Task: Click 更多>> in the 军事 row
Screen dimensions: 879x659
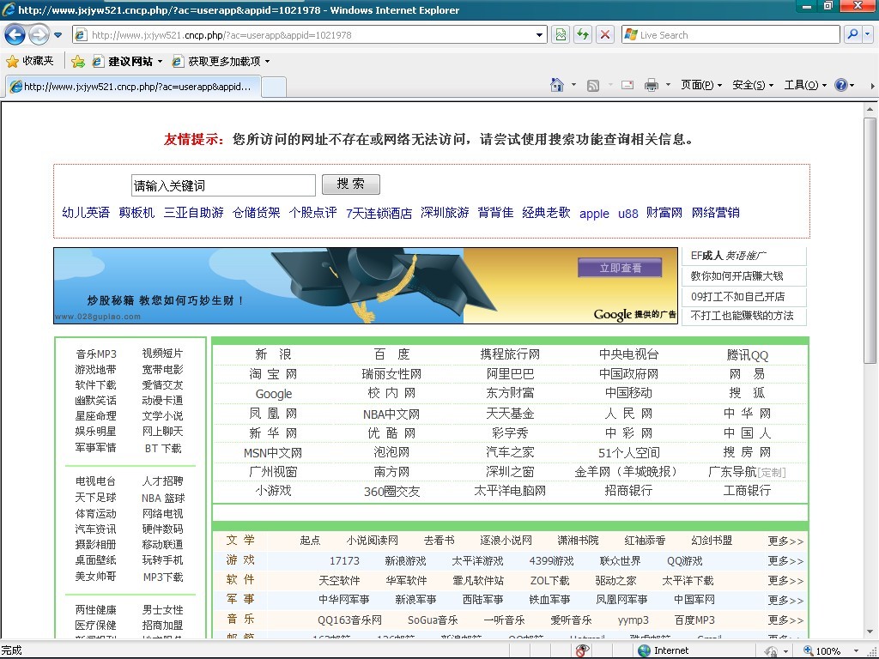Action: (x=785, y=600)
